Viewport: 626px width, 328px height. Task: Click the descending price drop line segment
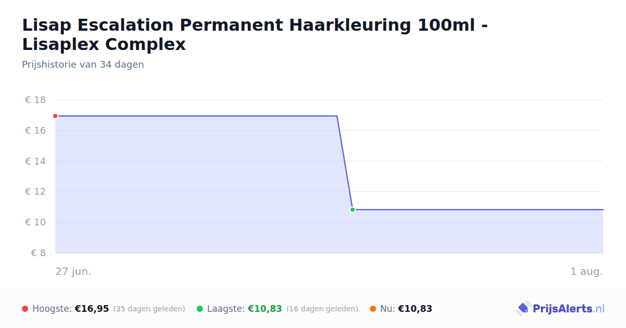(x=345, y=163)
